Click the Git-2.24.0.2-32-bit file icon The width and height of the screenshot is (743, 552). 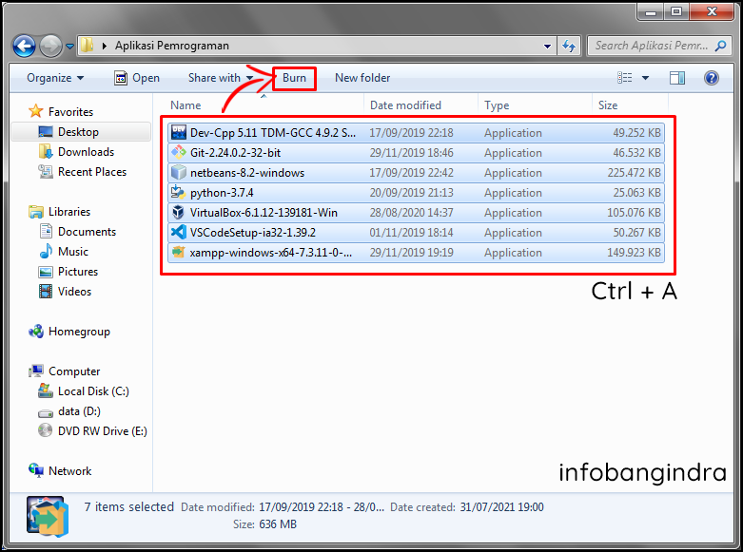pyautogui.click(x=179, y=152)
